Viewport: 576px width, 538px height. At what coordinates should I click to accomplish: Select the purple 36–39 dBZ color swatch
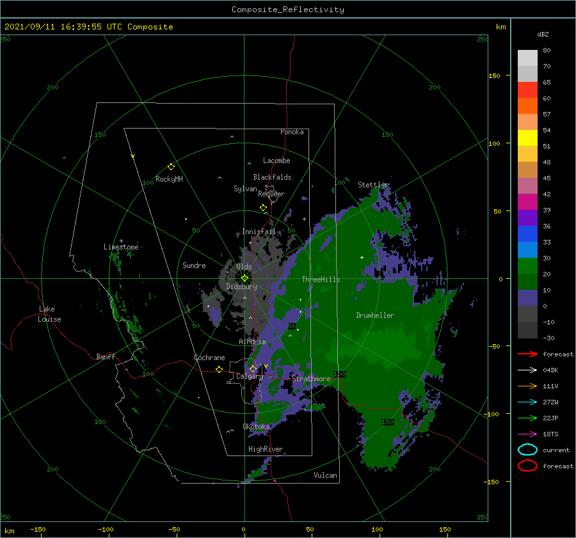(x=527, y=218)
